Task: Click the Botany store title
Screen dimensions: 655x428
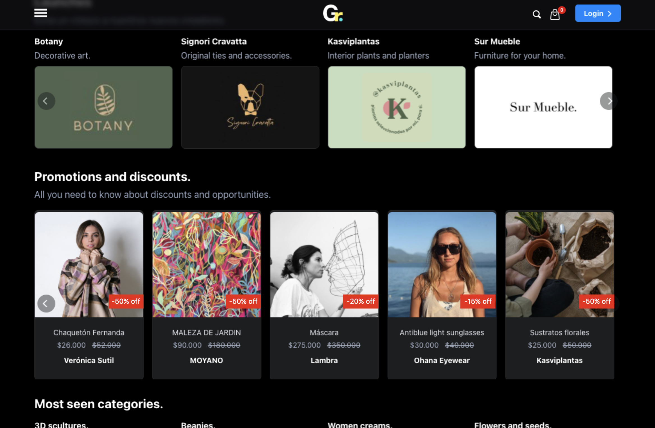Action: tap(49, 42)
